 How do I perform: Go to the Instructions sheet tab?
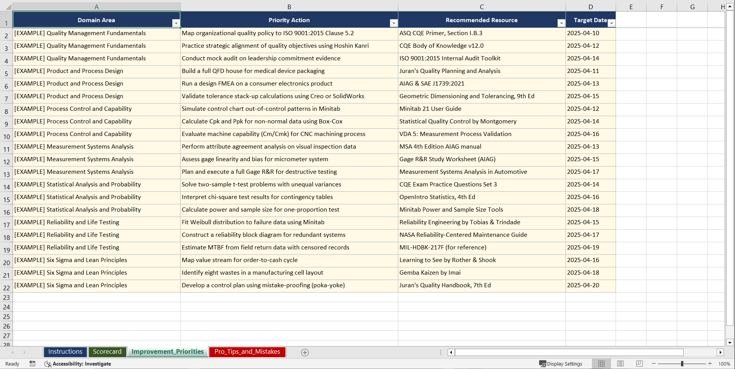65,351
